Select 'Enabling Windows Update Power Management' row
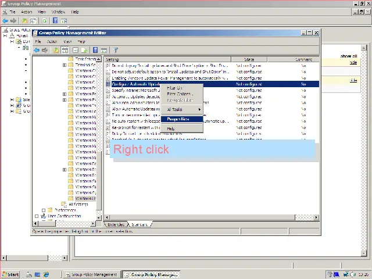372x279 pixels. (x=212, y=78)
